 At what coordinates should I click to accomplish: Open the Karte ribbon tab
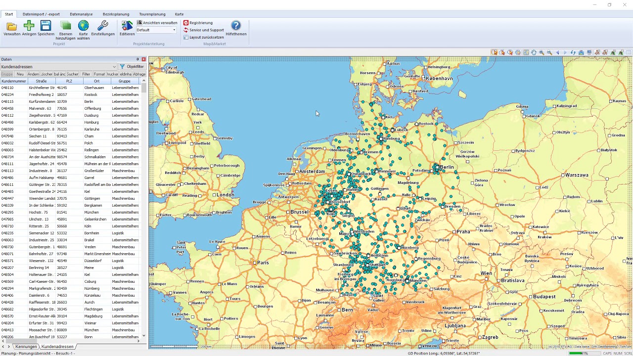tap(179, 14)
